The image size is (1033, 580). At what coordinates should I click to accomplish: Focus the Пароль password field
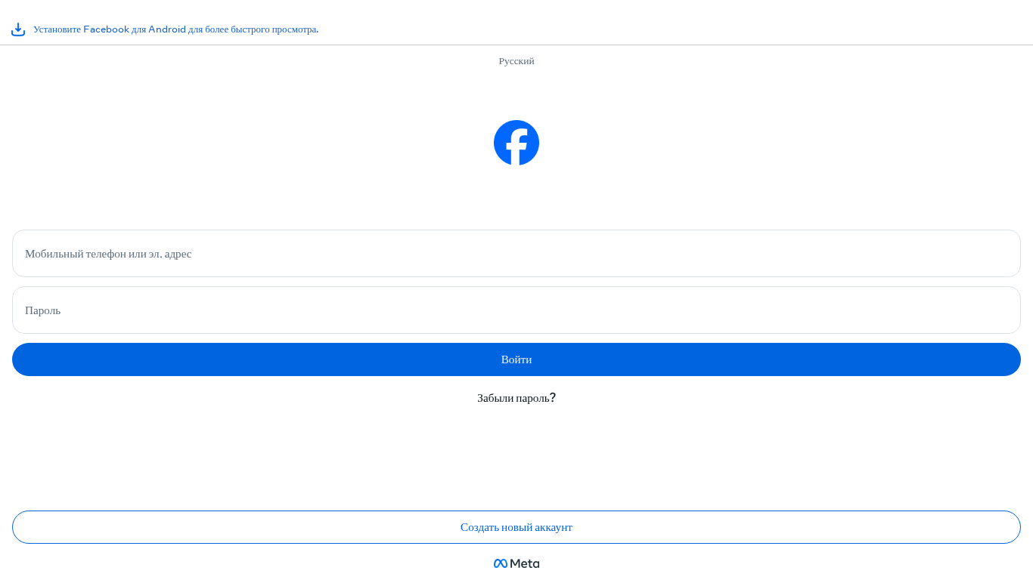pyautogui.click(x=516, y=310)
